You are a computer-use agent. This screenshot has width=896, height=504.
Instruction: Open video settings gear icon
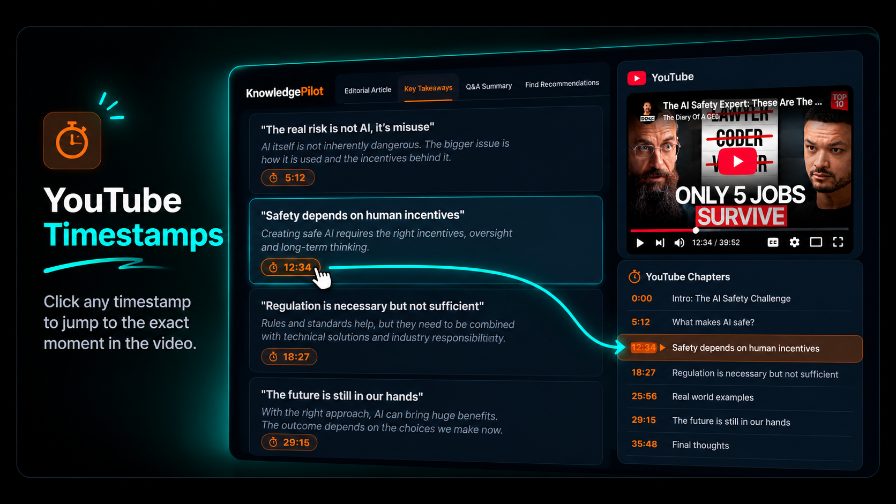click(x=794, y=243)
